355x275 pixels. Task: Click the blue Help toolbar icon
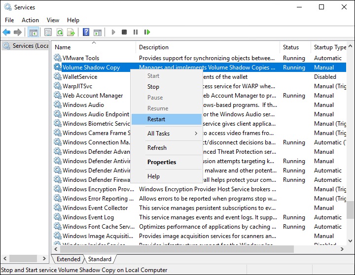[86, 33]
